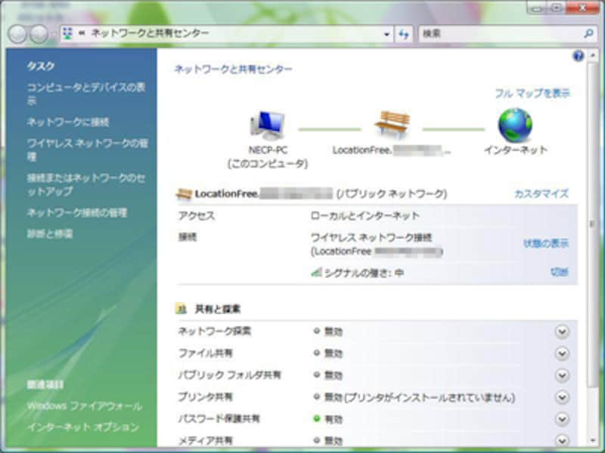Click the grey status dot for ネットワーク探索
Screen dimensions: 605x453
click(317, 331)
